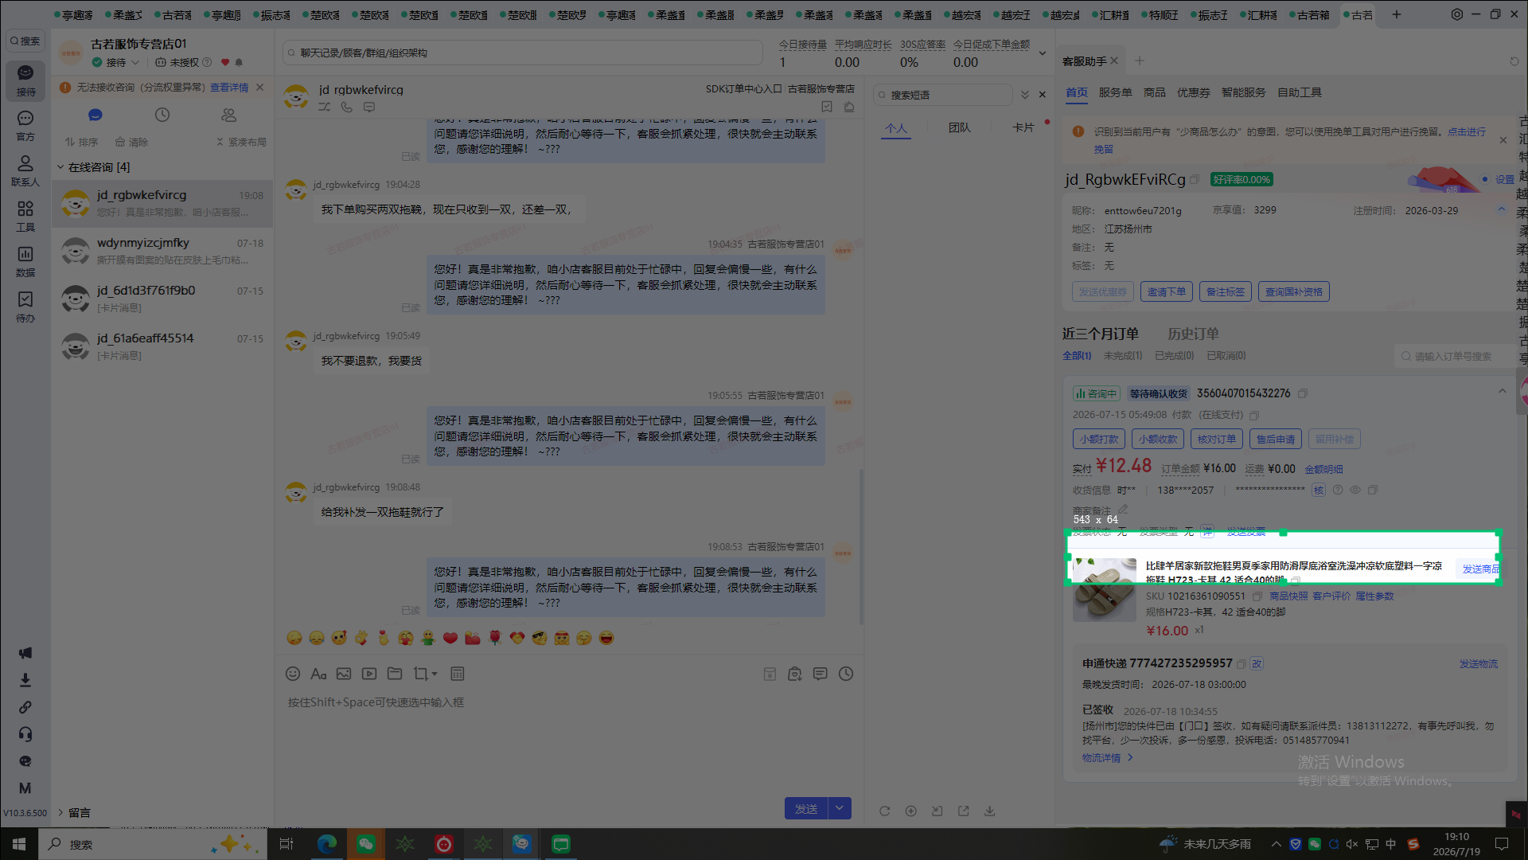This screenshot has height=860, width=1528.
Task: Click the headset support icon in sidebar
Action: (x=25, y=734)
